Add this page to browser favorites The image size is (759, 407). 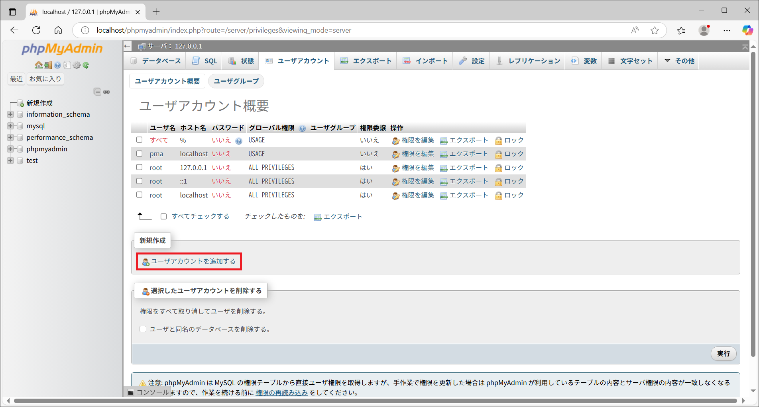click(x=655, y=30)
